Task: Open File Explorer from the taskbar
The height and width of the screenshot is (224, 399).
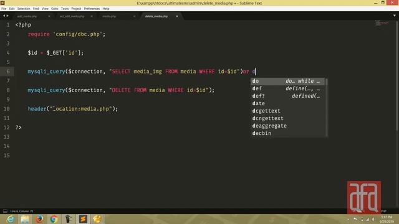Action: point(25,219)
